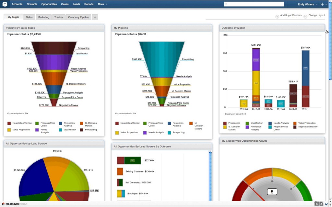This screenshot has height=207, width=332.
Task: Click the SugarCRM cube home icon
Action: pyautogui.click(x=5, y=4)
